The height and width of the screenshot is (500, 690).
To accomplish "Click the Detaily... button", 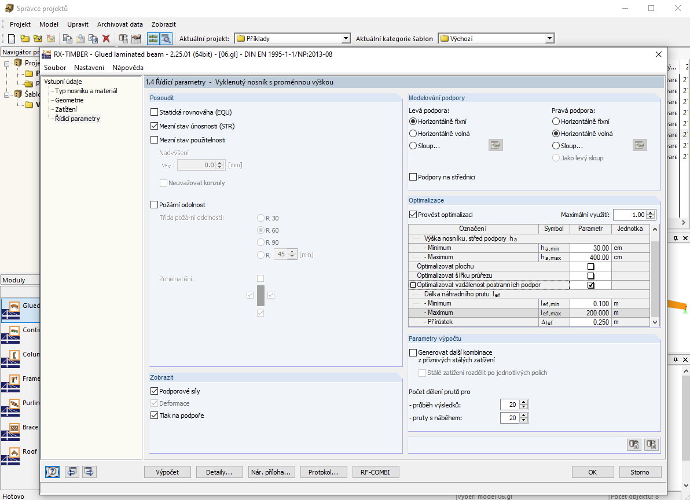I will (x=219, y=472).
